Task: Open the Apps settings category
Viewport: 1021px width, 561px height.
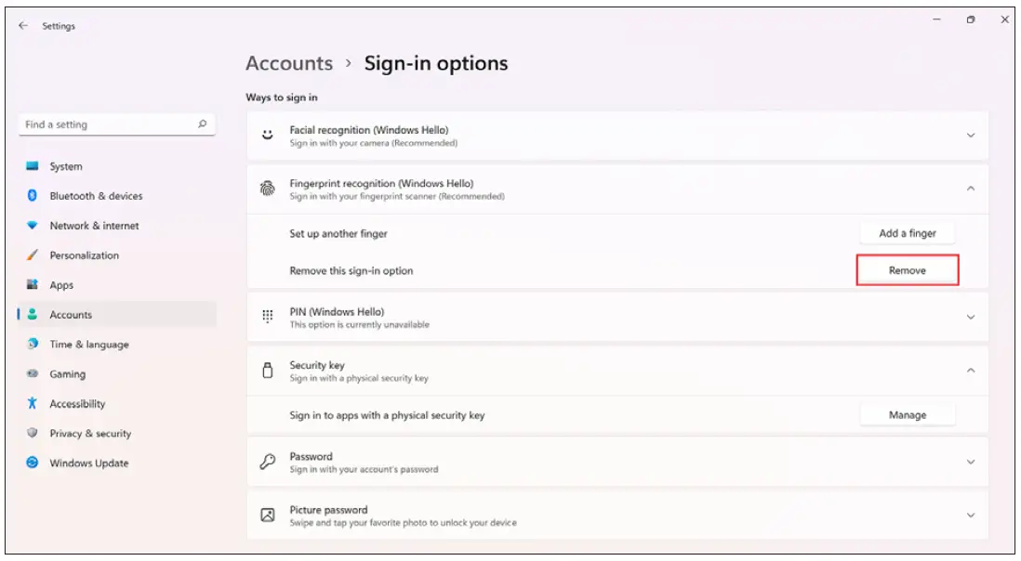Action: (x=61, y=286)
